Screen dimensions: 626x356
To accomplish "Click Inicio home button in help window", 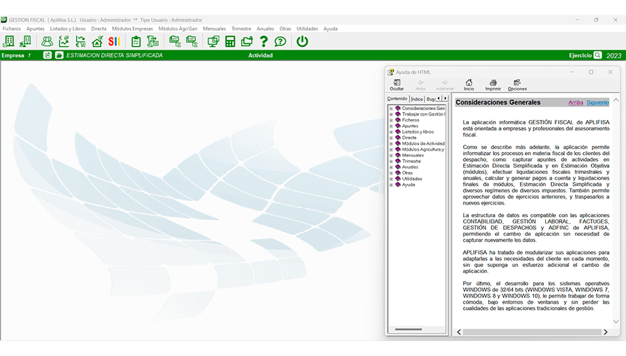I will pos(468,85).
